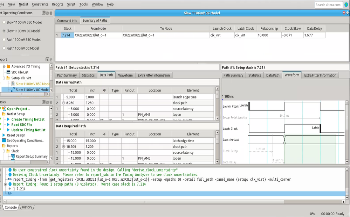Open the Command Info tab
The width and height of the screenshot is (350, 217).
67,21
